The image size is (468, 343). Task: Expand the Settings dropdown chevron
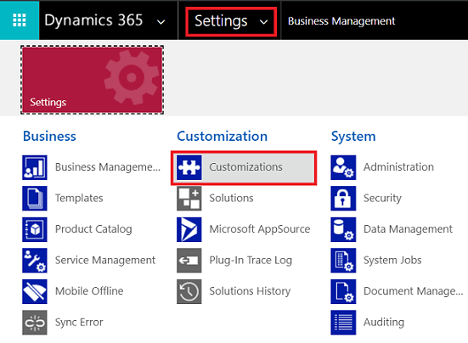[x=263, y=22]
